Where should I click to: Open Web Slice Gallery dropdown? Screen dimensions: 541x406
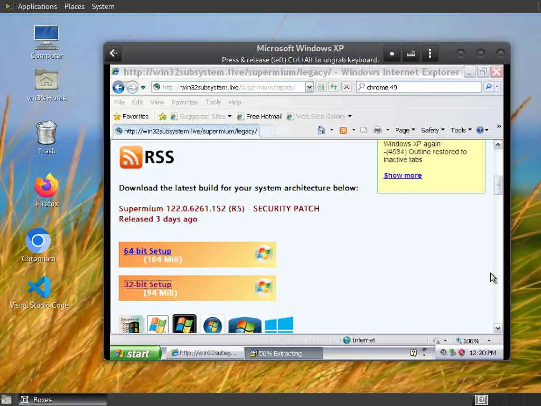point(319,117)
